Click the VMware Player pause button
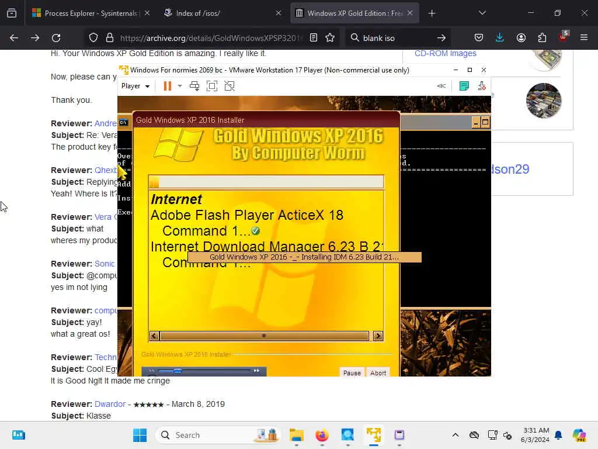The image size is (598, 449). pyautogui.click(x=167, y=86)
